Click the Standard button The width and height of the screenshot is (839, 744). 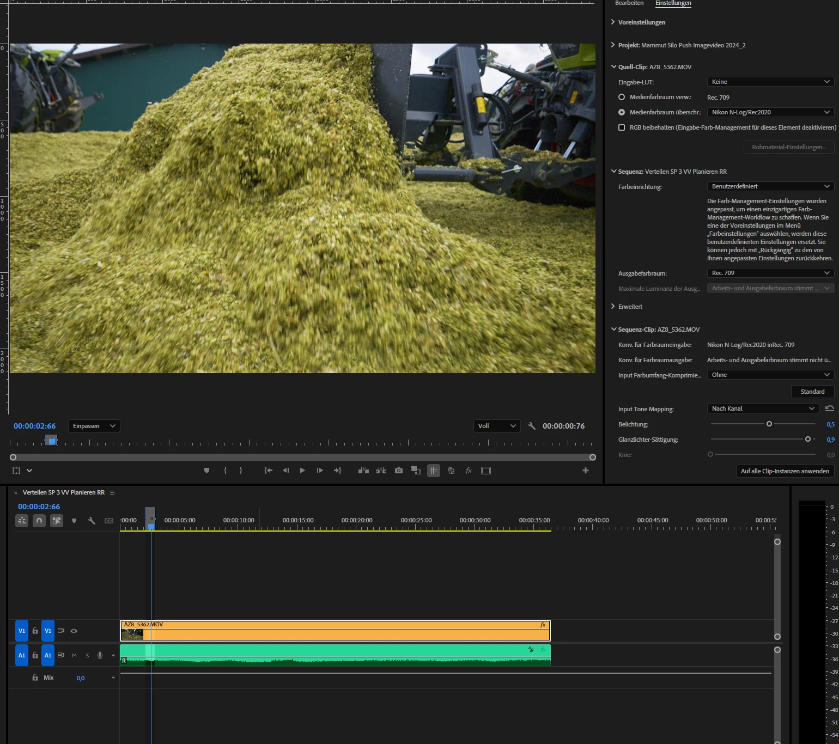pos(812,392)
